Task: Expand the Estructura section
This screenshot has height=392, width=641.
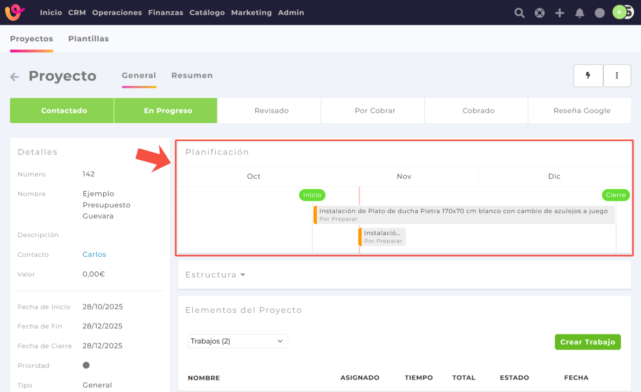Action: (216, 275)
